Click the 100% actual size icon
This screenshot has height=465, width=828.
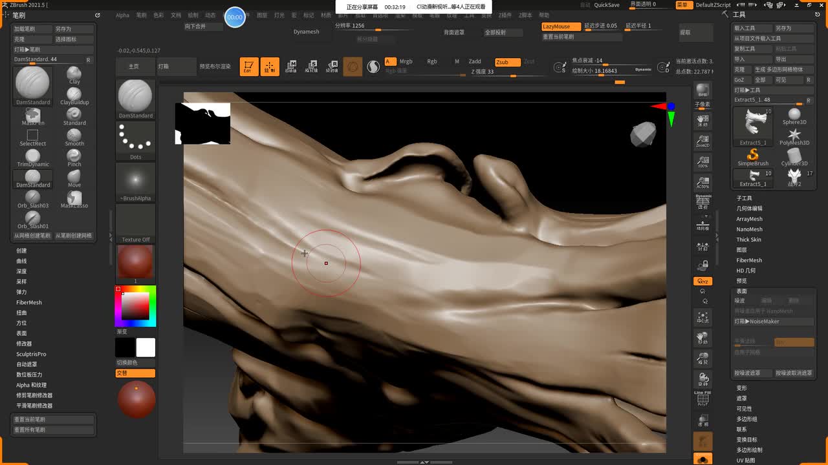(x=703, y=161)
